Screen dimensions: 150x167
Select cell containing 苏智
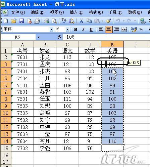(45, 92)
